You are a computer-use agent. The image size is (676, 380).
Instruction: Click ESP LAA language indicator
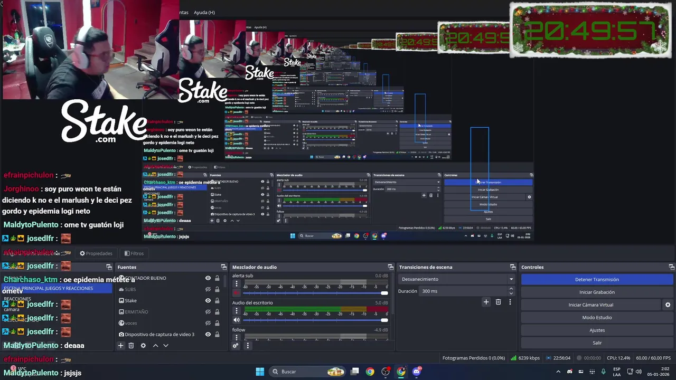[x=617, y=372]
